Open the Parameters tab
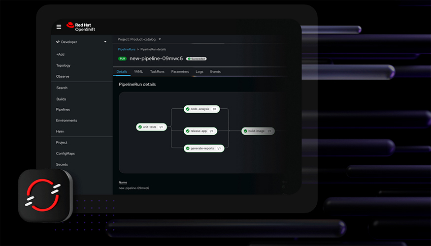431x246 pixels. [x=180, y=72]
